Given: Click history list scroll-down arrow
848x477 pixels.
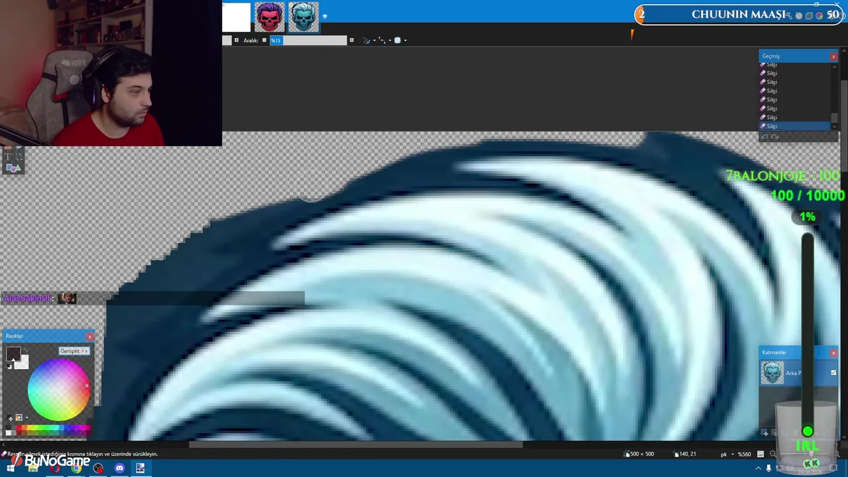Looking at the screenshot, I should 834,127.
